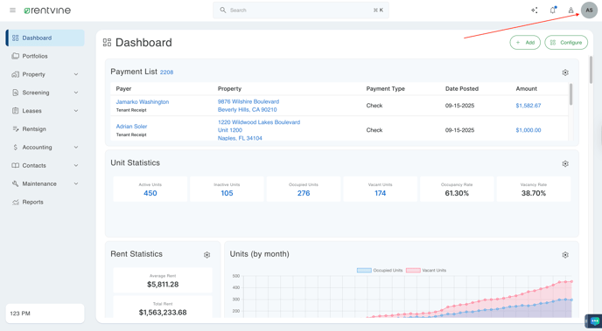This screenshot has width=602, height=331.
Task: Click the Accounting dollar icon
Action: coord(16,147)
